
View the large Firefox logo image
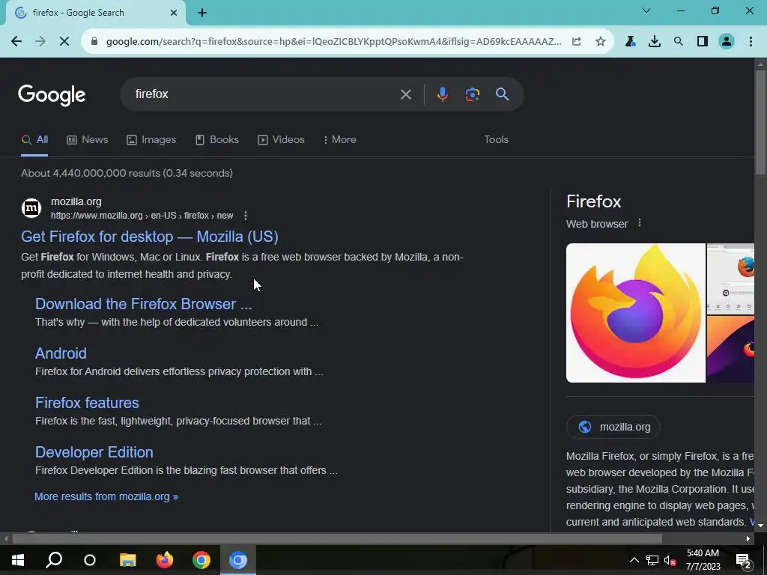click(x=635, y=313)
